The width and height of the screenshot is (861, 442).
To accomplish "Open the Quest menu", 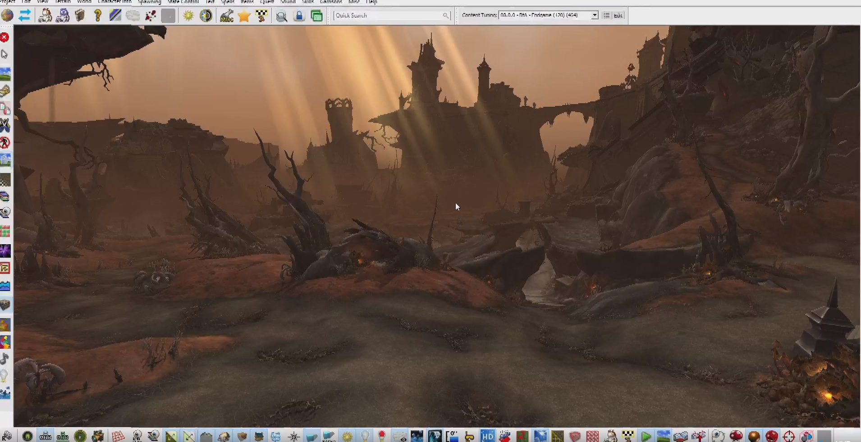I will coord(267,2).
